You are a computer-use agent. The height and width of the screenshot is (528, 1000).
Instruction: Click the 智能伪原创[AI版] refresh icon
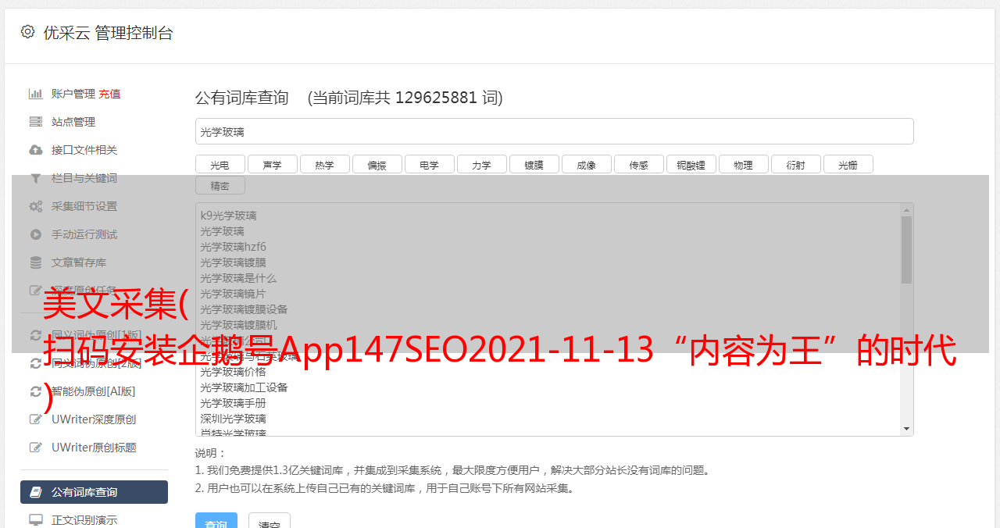(x=35, y=391)
